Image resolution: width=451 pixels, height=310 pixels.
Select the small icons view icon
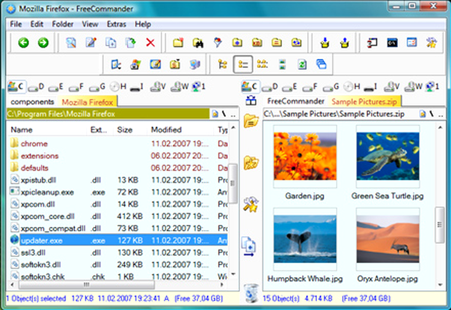[x=262, y=64]
